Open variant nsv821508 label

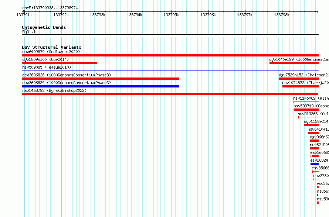[319, 145]
